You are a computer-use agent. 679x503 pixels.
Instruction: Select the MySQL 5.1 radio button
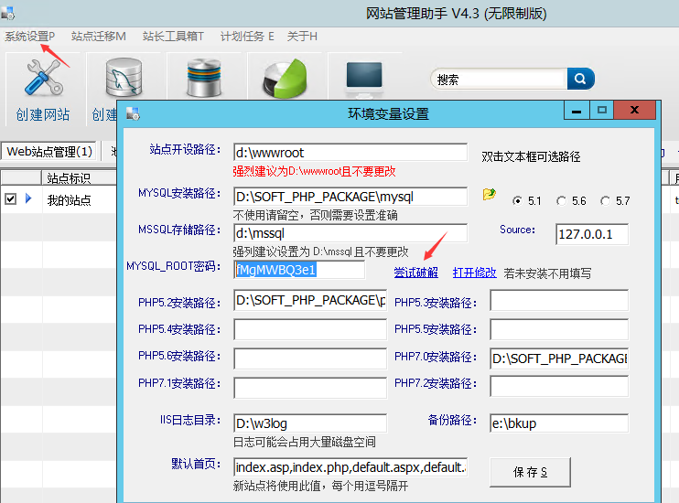(x=518, y=201)
